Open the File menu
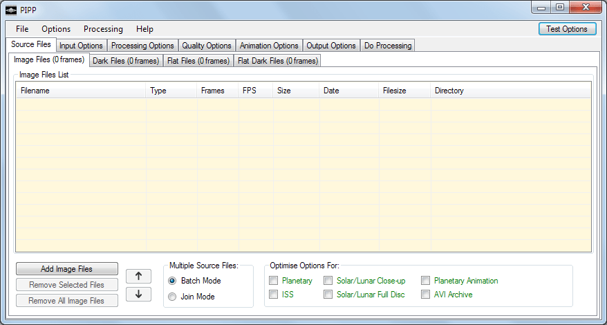607x325 pixels. click(x=22, y=29)
